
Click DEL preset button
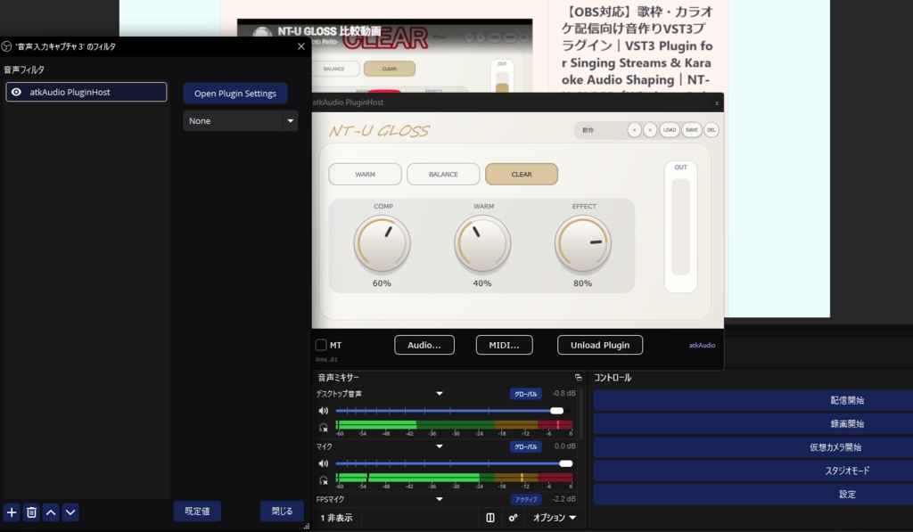[711, 130]
